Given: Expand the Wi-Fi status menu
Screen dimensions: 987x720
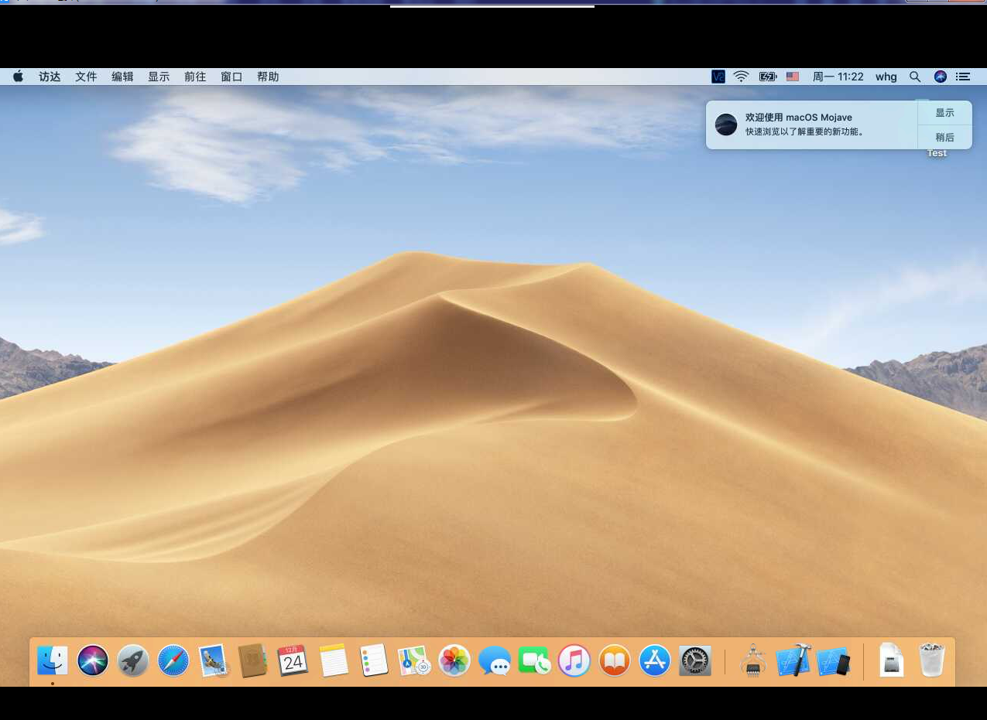Looking at the screenshot, I should click(x=742, y=77).
